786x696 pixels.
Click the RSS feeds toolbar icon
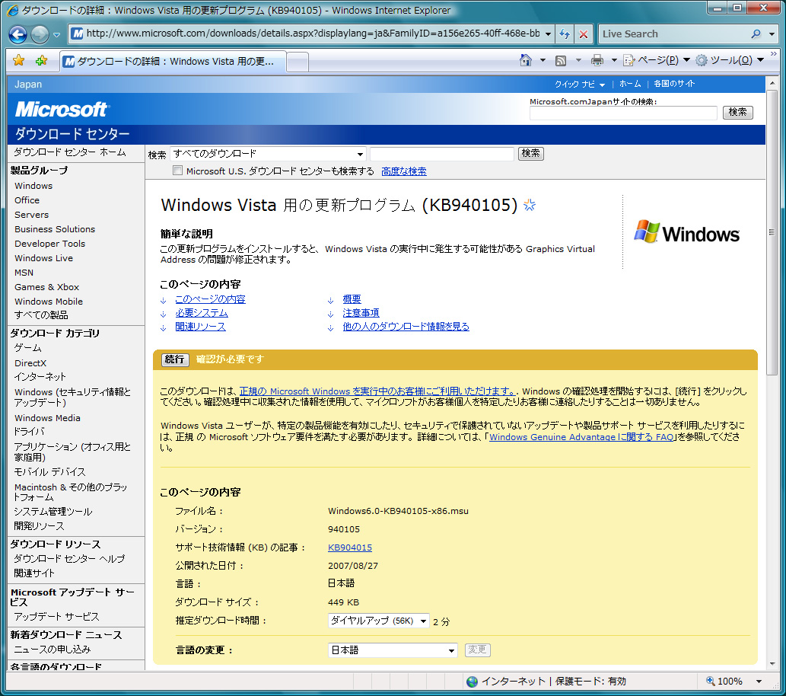(561, 61)
